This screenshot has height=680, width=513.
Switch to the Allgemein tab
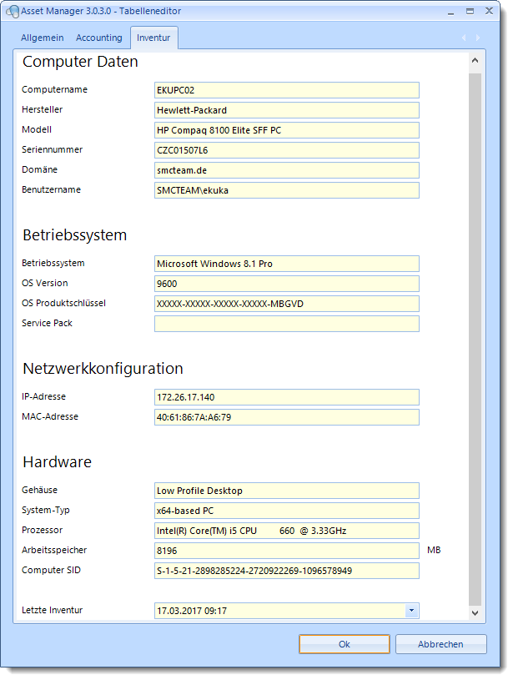point(42,38)
